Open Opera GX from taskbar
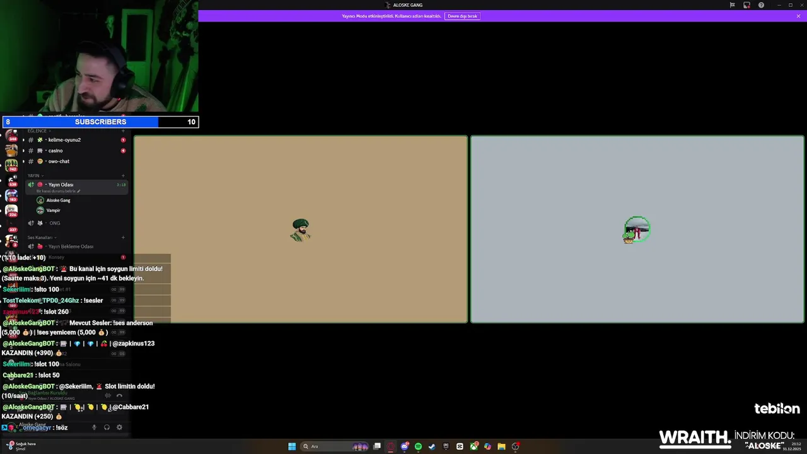Screen dimensions: 807x454 click(391, 446)
